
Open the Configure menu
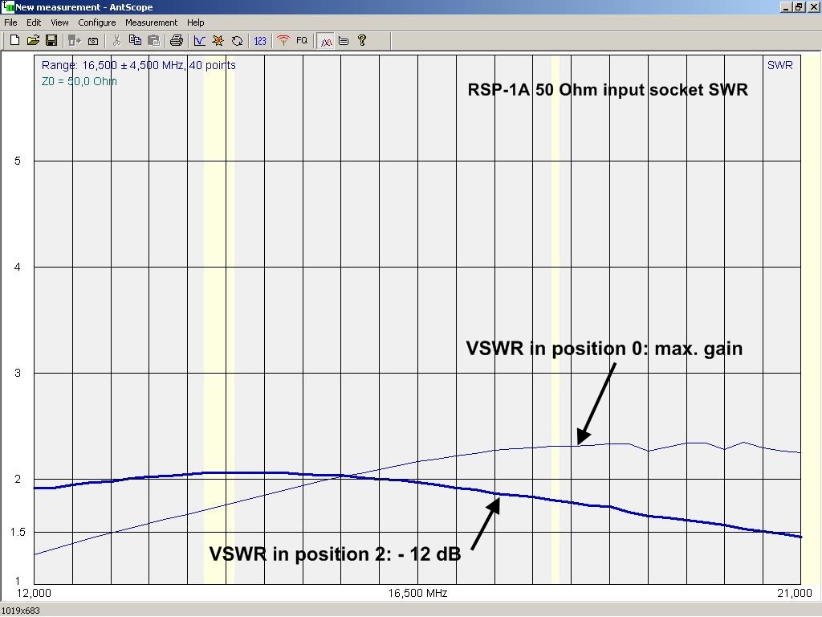[x=97, y=22]
